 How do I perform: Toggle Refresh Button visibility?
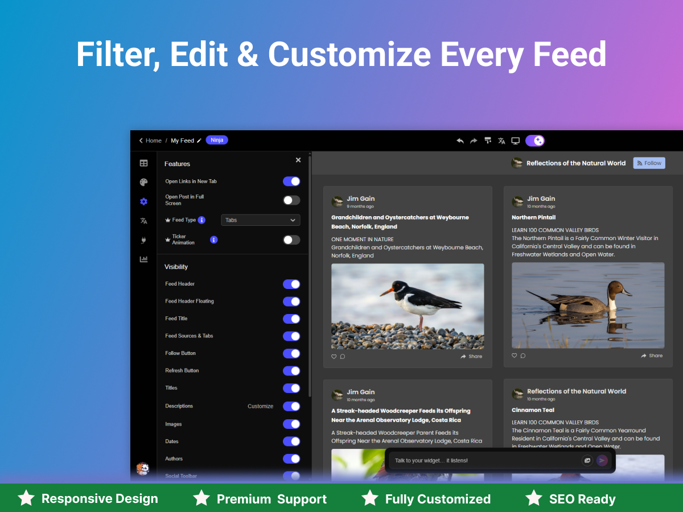(291, 371)
